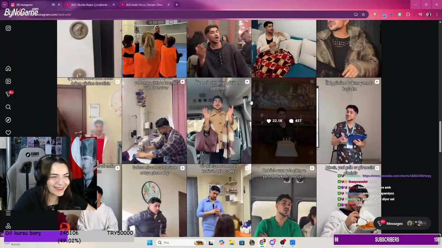The width and height of the screenshot is (442, 248).
Task: Open the Chrome media control icon
Action: (420, 14)
